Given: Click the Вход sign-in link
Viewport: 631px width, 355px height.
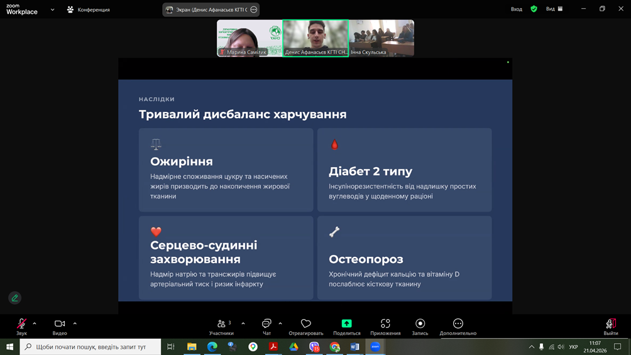Looking at the screenshot, I should pyautogui.click(x=516, y=9).
